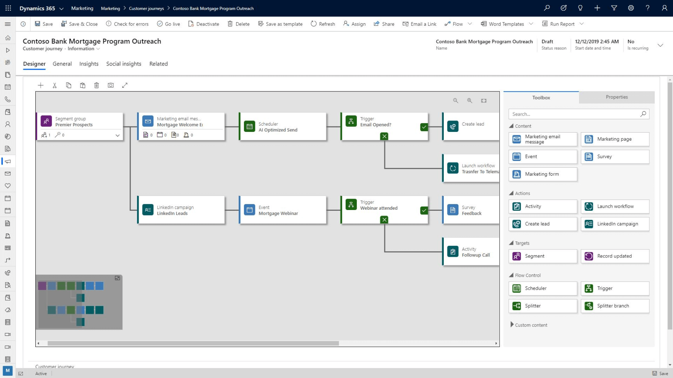Select the Record updated target tile
The width and height of the screenshot is (673, 378).
[615, 256]
